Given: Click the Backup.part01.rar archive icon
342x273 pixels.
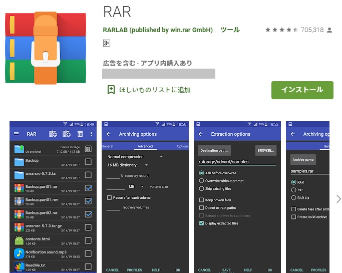Looking at the screenshot, I should pyautogui.click(x=19, y=188).
